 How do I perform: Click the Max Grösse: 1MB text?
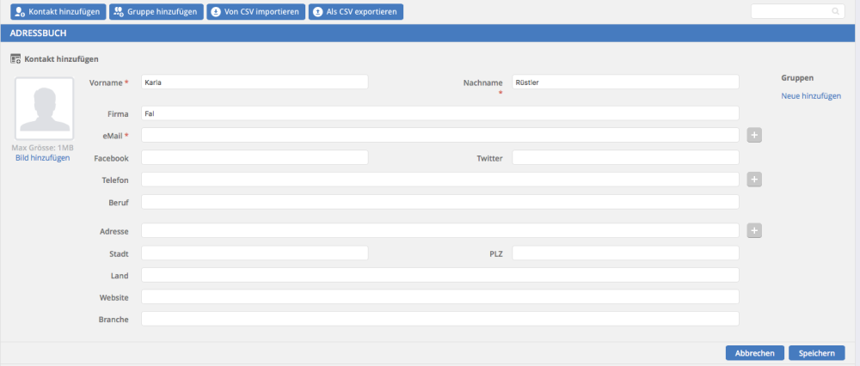coord(43,148)
